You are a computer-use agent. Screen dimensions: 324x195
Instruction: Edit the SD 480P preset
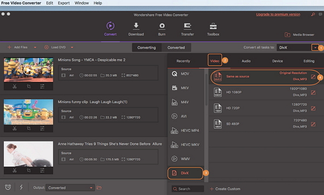(313, 124)
